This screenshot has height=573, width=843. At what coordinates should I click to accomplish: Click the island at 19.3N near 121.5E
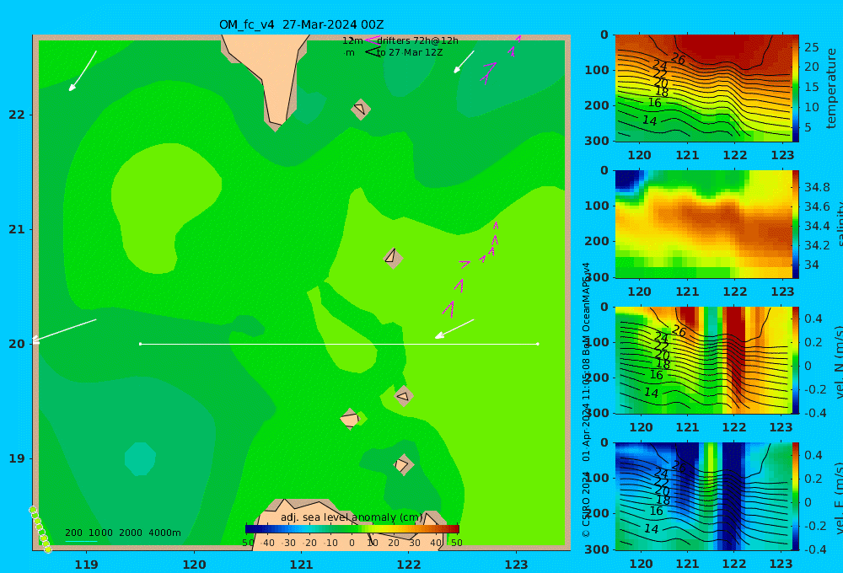[x=350, y=419]
